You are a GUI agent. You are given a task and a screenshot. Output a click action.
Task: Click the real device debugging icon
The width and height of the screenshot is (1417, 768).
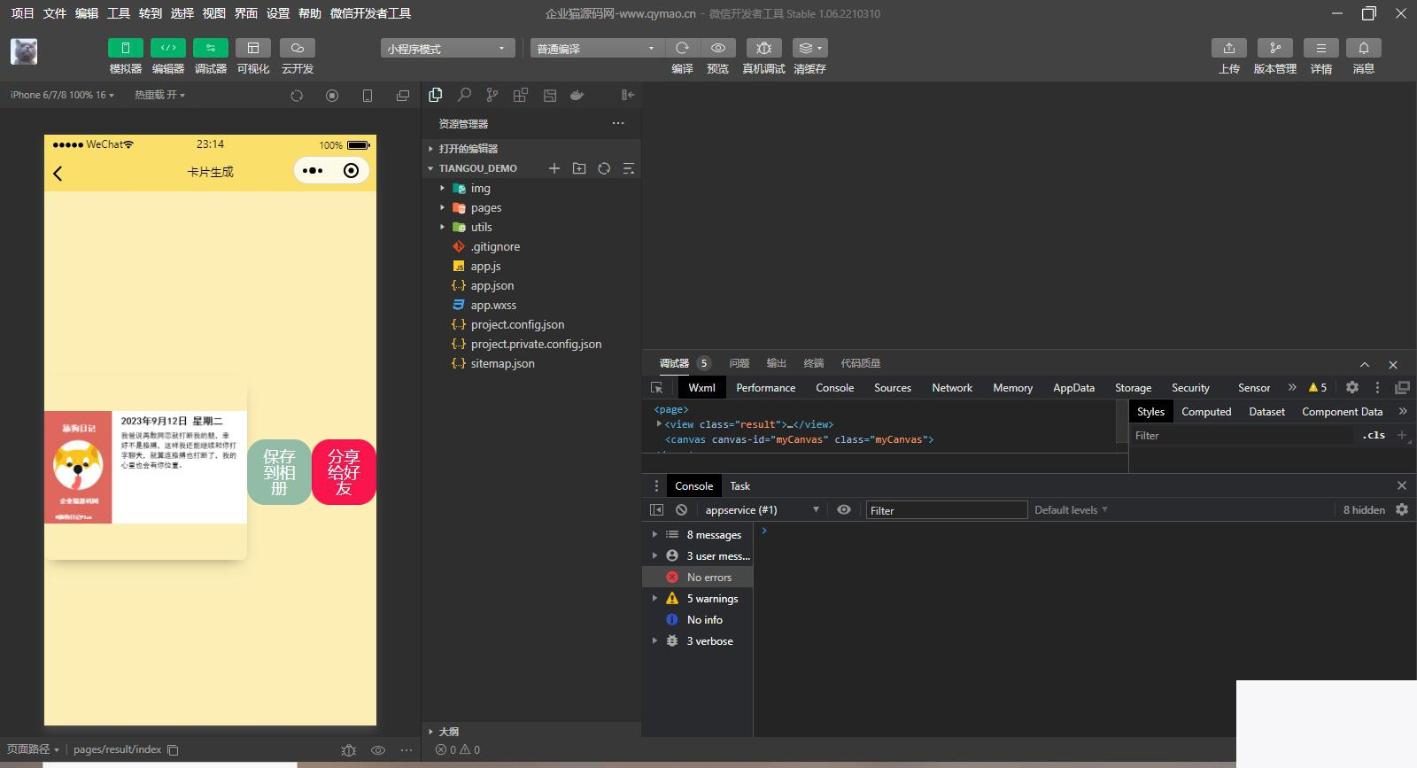[x=763, y=48]
